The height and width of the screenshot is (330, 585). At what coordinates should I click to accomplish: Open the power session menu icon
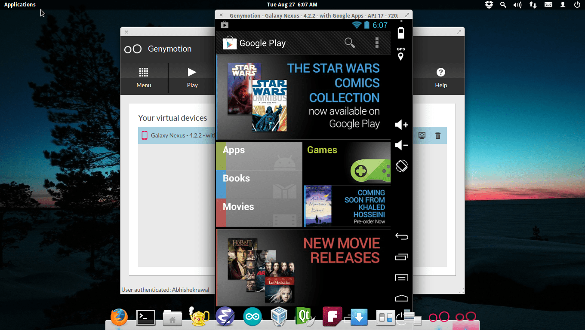coord(577,5)
